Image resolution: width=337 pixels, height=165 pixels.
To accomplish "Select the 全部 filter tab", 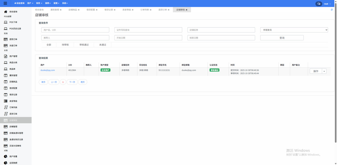I will tap(49, 45).
